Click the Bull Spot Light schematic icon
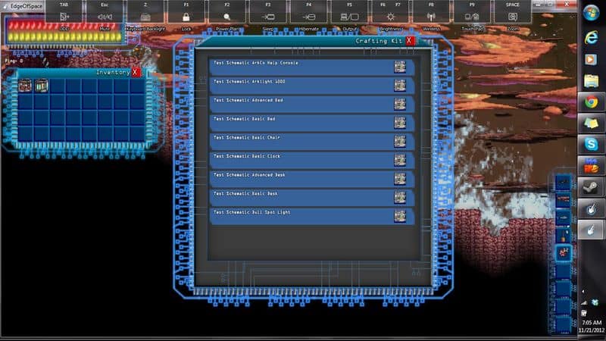This screenshot has height=341, width=606. pos(400,216)
